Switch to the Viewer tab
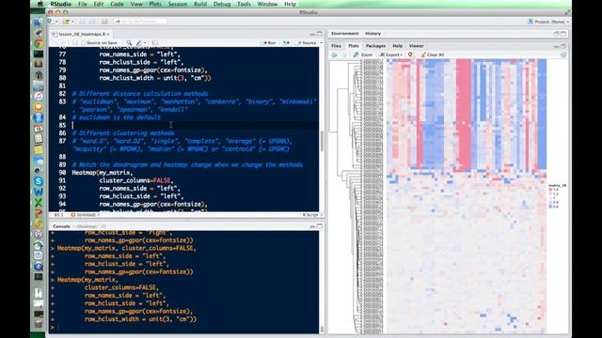Image resolution: width=602 pixels, height=338 pixels. 416,46
